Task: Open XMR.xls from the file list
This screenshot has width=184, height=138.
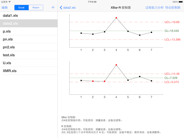Action: [x=29, y=71]
